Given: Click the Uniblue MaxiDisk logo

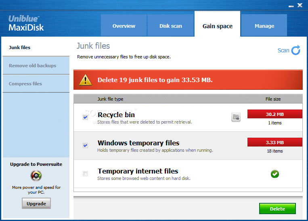Looking at the screenshot, I should click(x=26, y=23).
